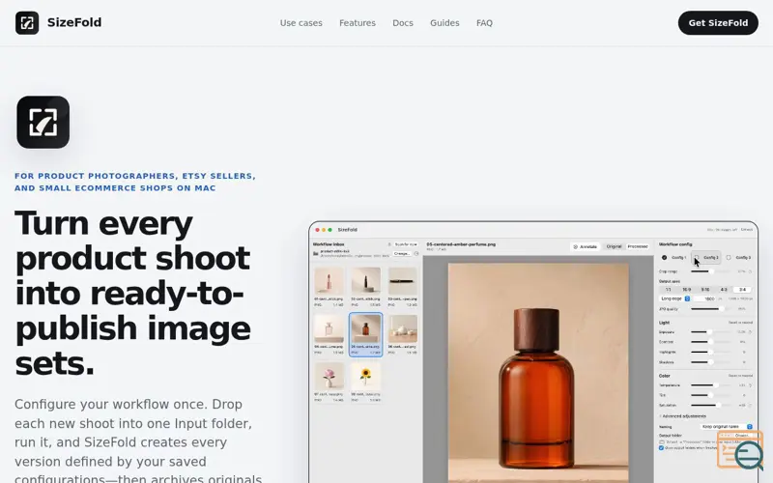
Task: Open FAQ in the top navigation
Action: pyautogui.click(x=484, y=22)
